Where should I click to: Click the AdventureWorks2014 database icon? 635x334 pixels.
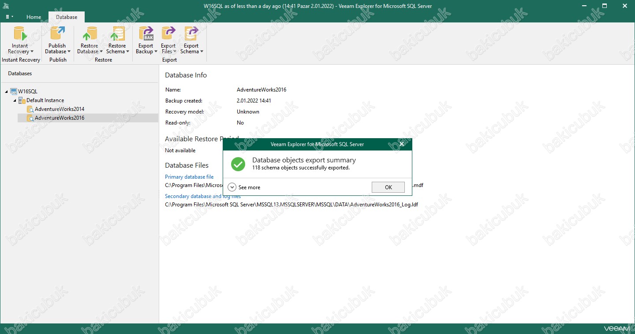click(30, 109)
